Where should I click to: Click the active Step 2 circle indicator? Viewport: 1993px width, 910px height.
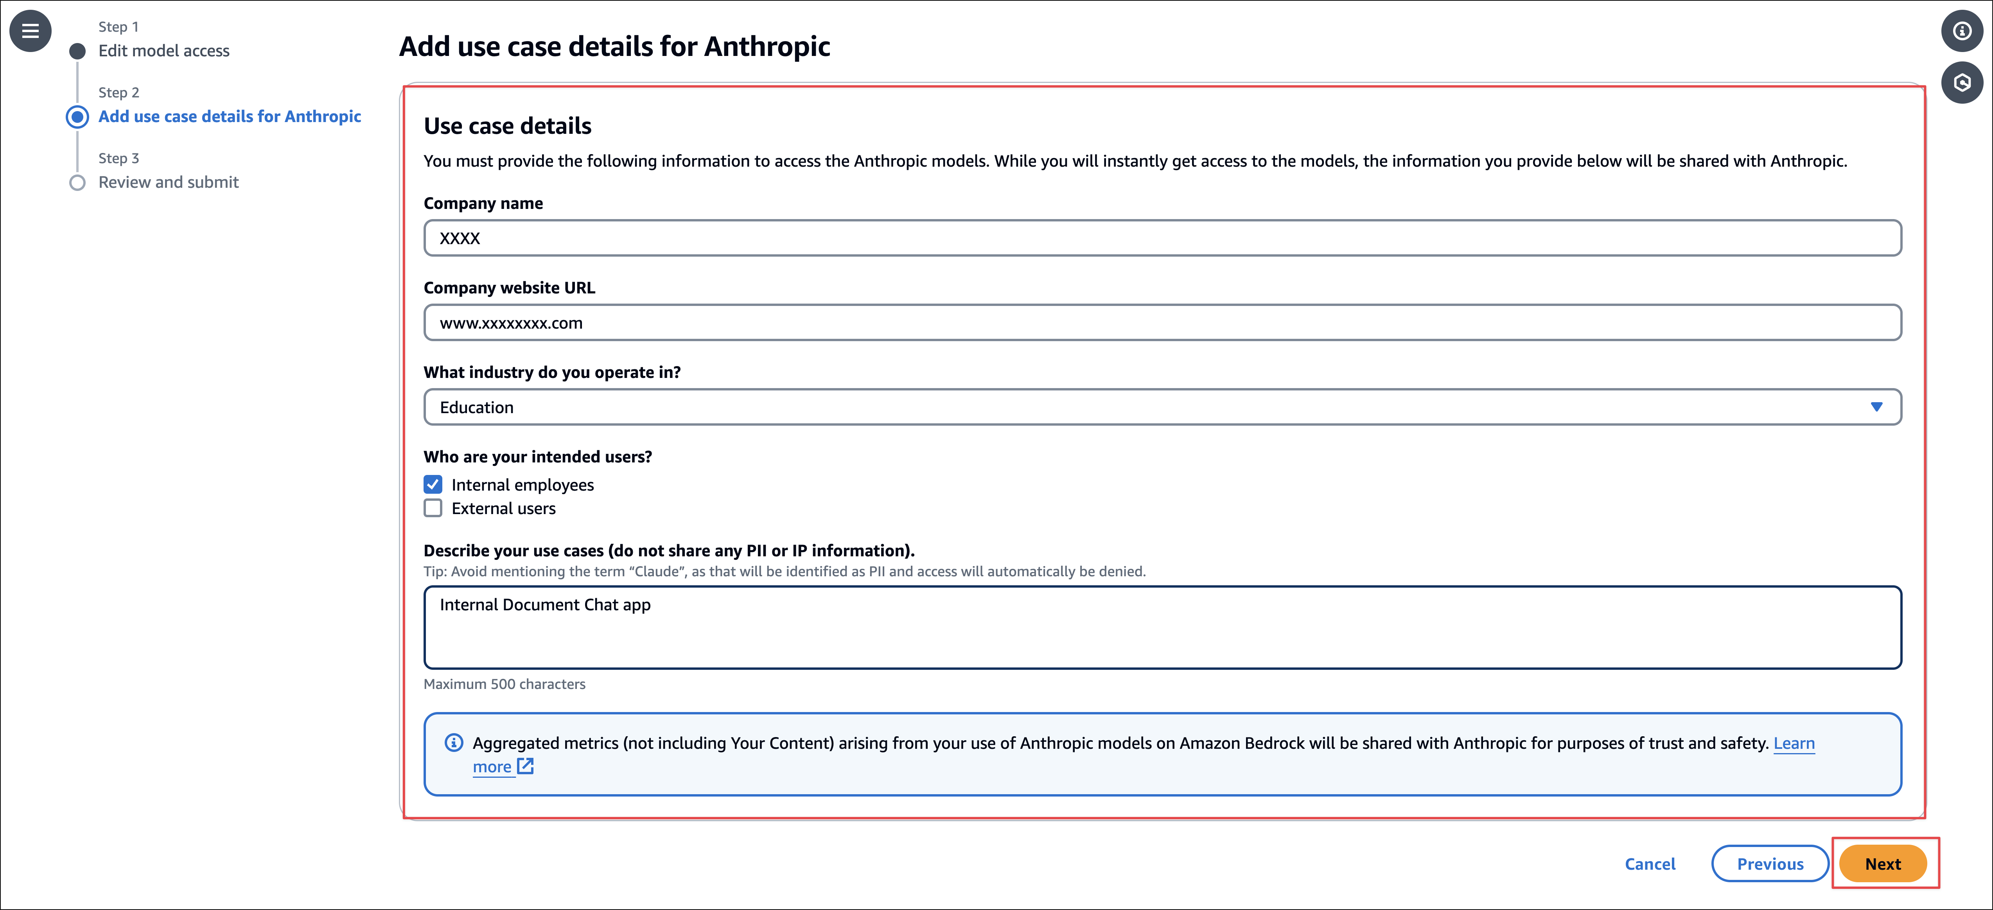pos(77,117)
